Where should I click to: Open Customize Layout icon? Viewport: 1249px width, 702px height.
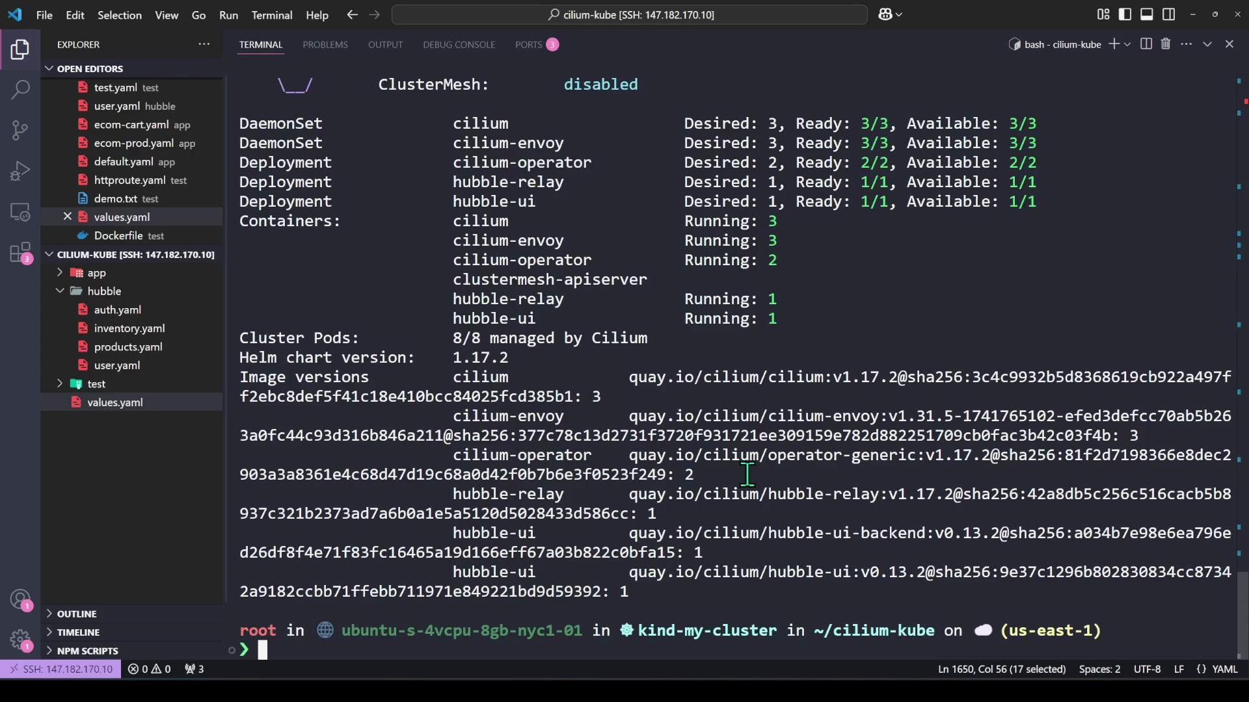(x=1103, y=14)
